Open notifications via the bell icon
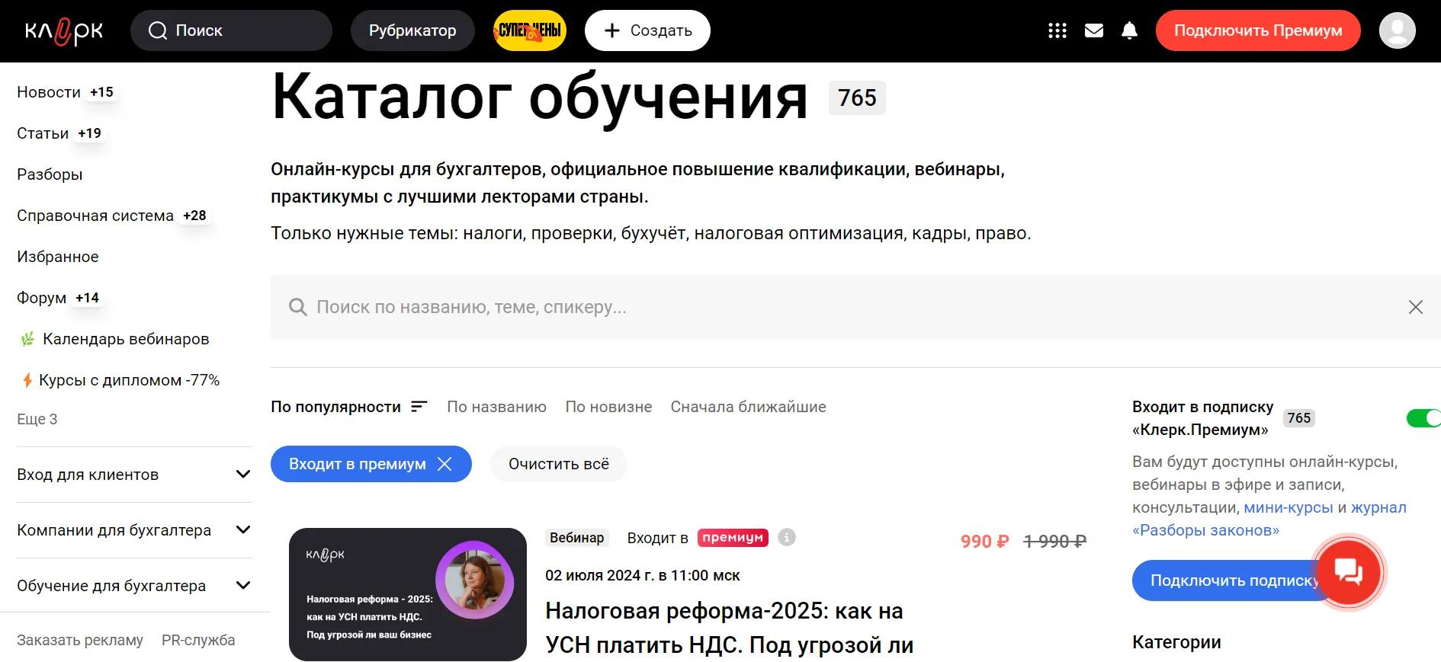The image size is (1441, 662). coord(1130,30)
